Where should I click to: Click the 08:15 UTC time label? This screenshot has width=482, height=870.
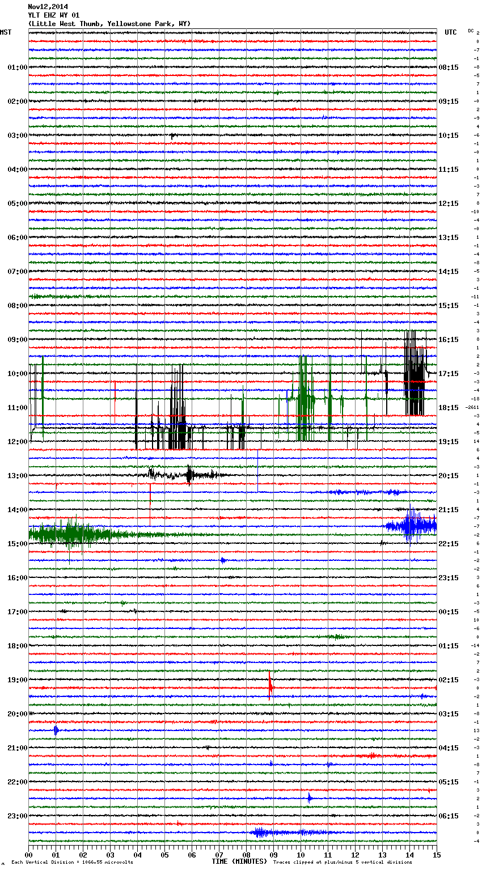click(449, 67)
